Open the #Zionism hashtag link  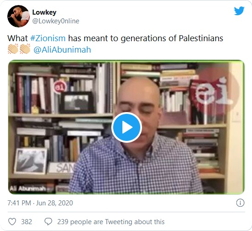coord(48,38)
